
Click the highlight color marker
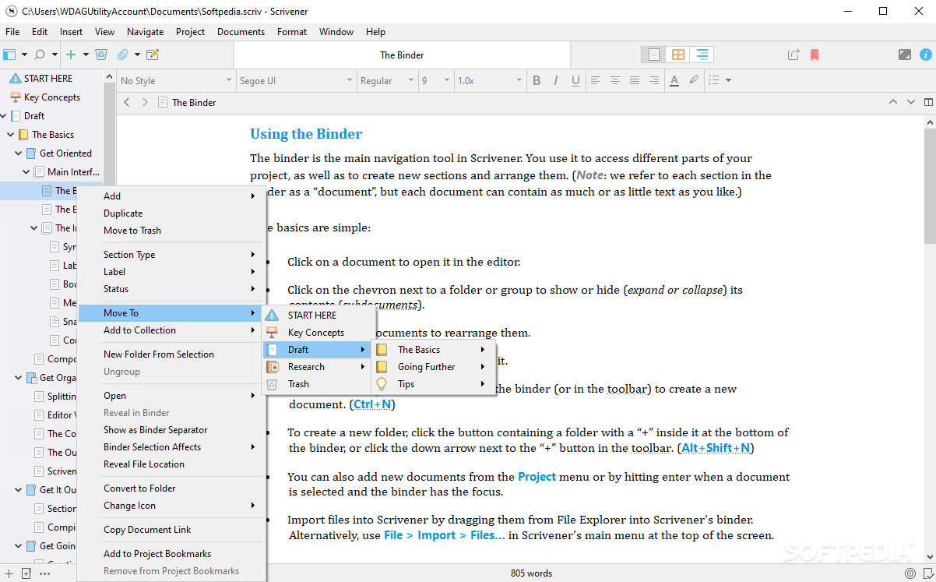(x=693, y=80)
